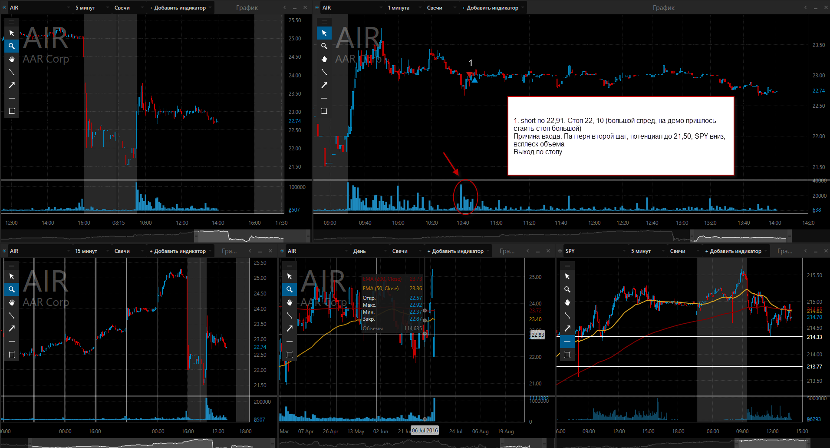Click Добавить индикатор in the SPY chart

(x=735, y=251)
